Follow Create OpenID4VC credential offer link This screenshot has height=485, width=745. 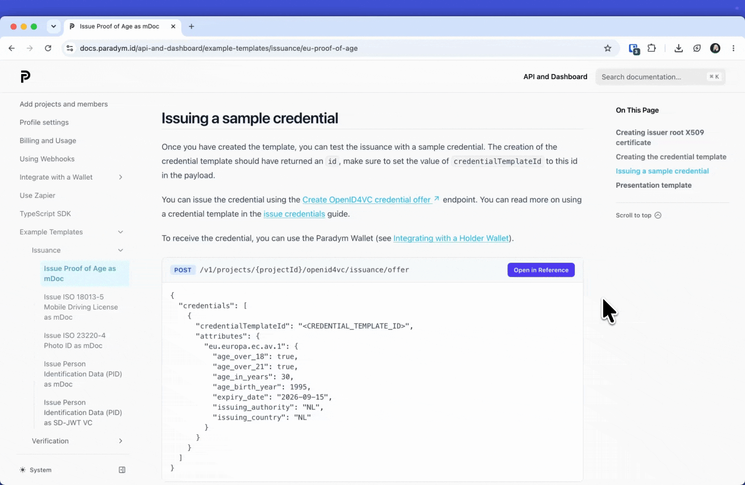click(x=367, y=199)
